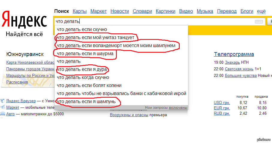Image resolution: width=272 pixels, height=143 pixels.
Task: Open the Вооружены и опасны premiere link
Action: (x=129, y=115)
